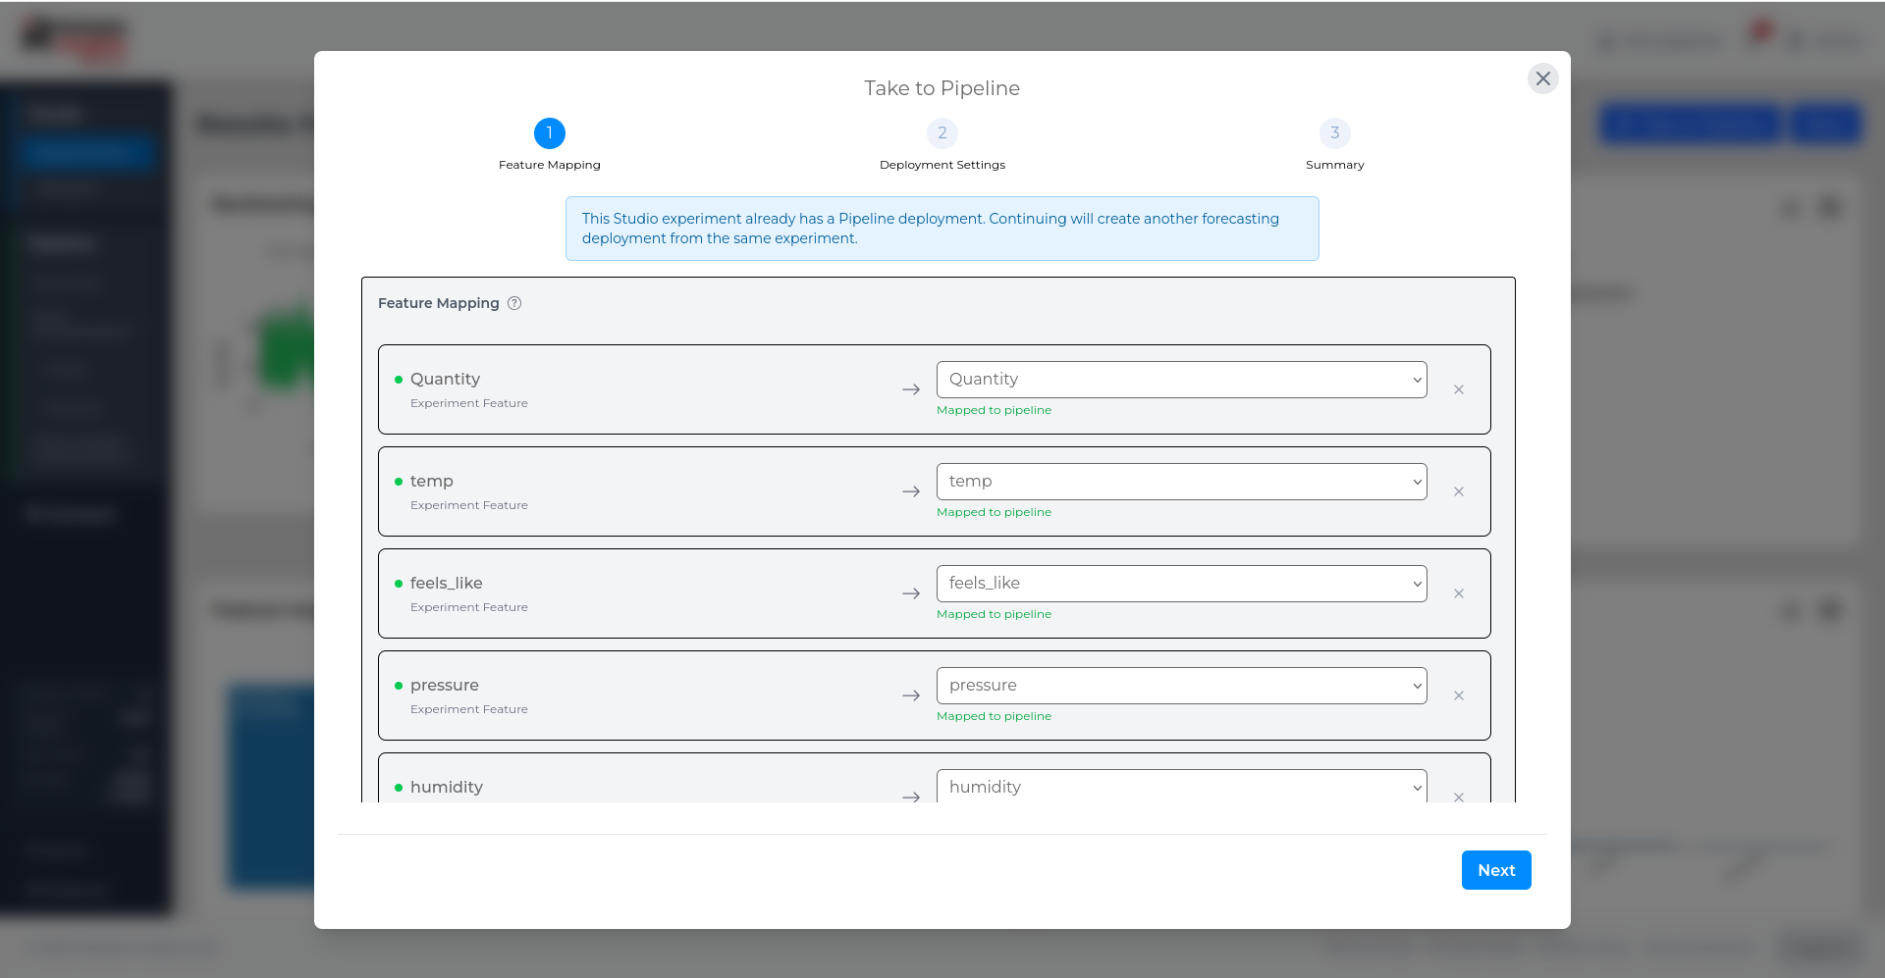Remove the humidity feature mapping
Screen dimensions: 1885x978
(1459, 797)
